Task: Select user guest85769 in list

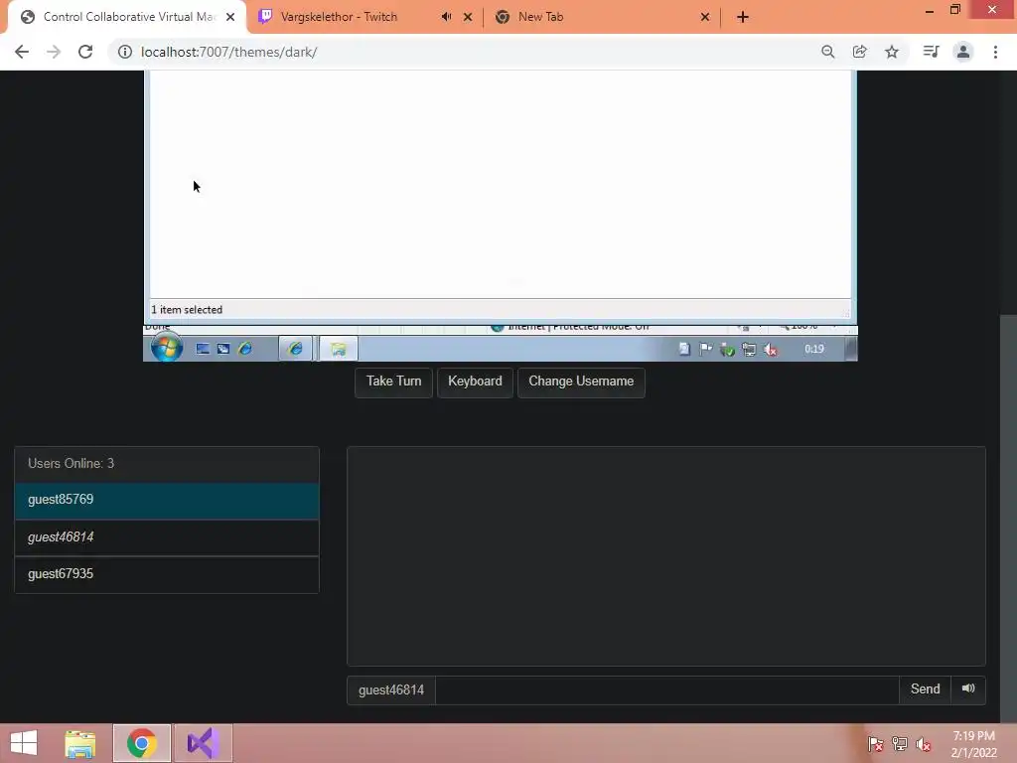Action: pos(167,501)
